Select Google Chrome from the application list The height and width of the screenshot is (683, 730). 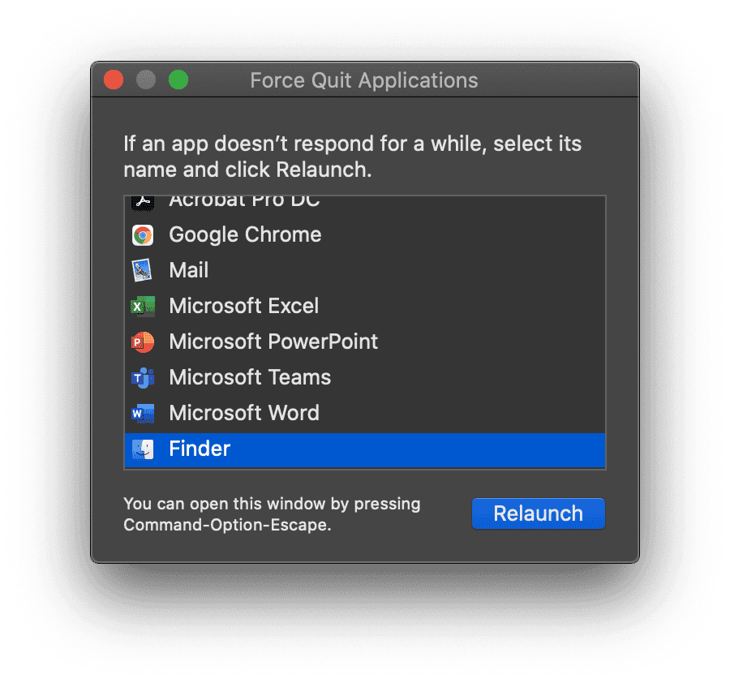244,234
